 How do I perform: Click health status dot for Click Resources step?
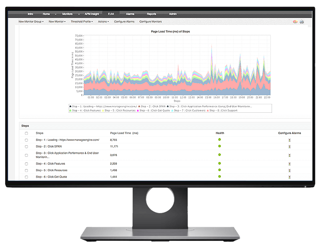pos(220,170)
